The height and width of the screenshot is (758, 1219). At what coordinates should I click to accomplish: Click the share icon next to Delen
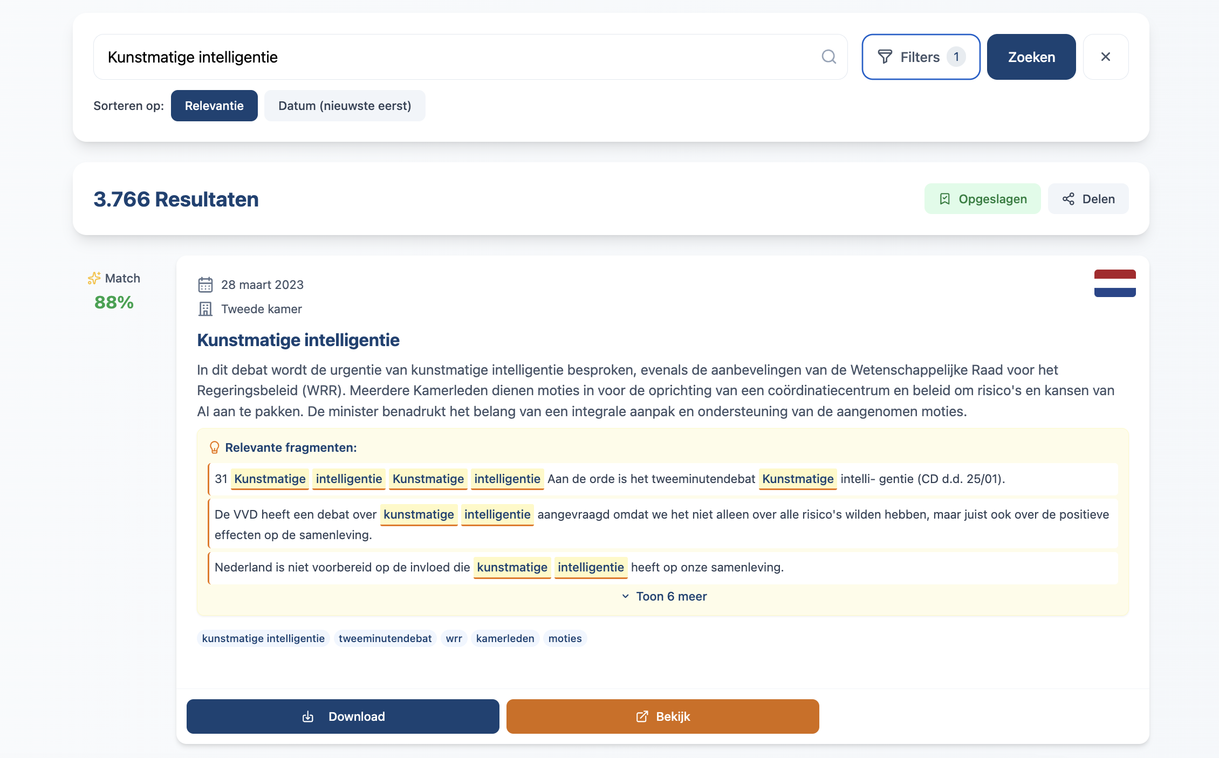pyautogui.click(x=1069, y=198)
